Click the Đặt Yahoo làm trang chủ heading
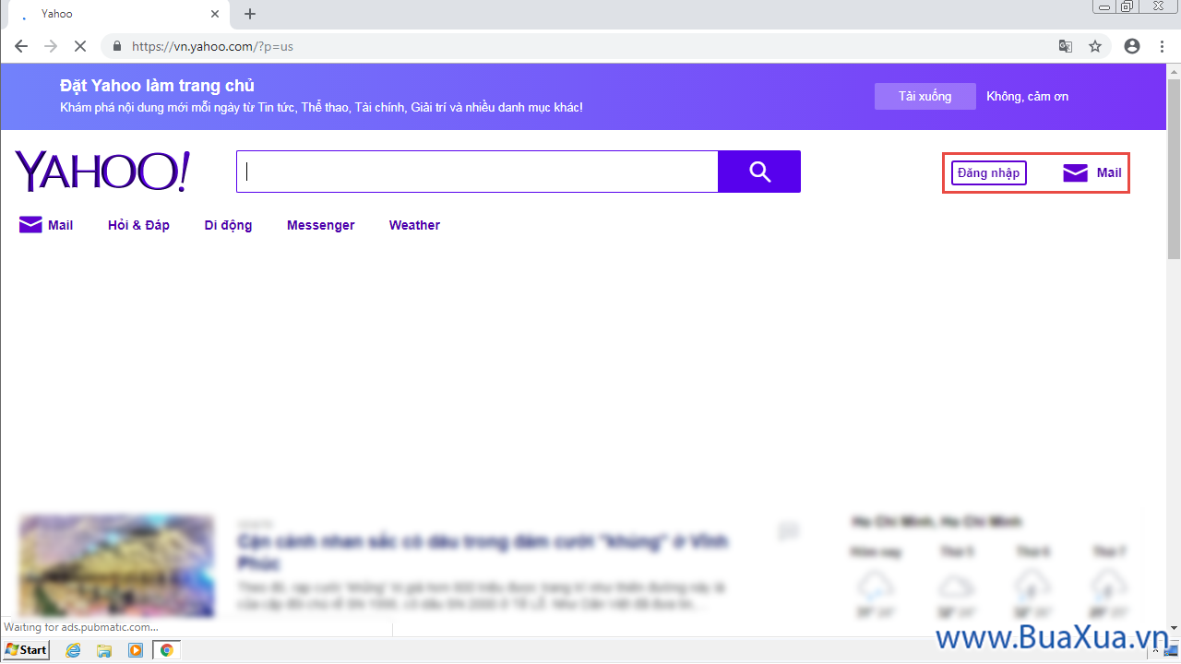Viewport: 1181px width, 664px height. [x=157, y=86]
